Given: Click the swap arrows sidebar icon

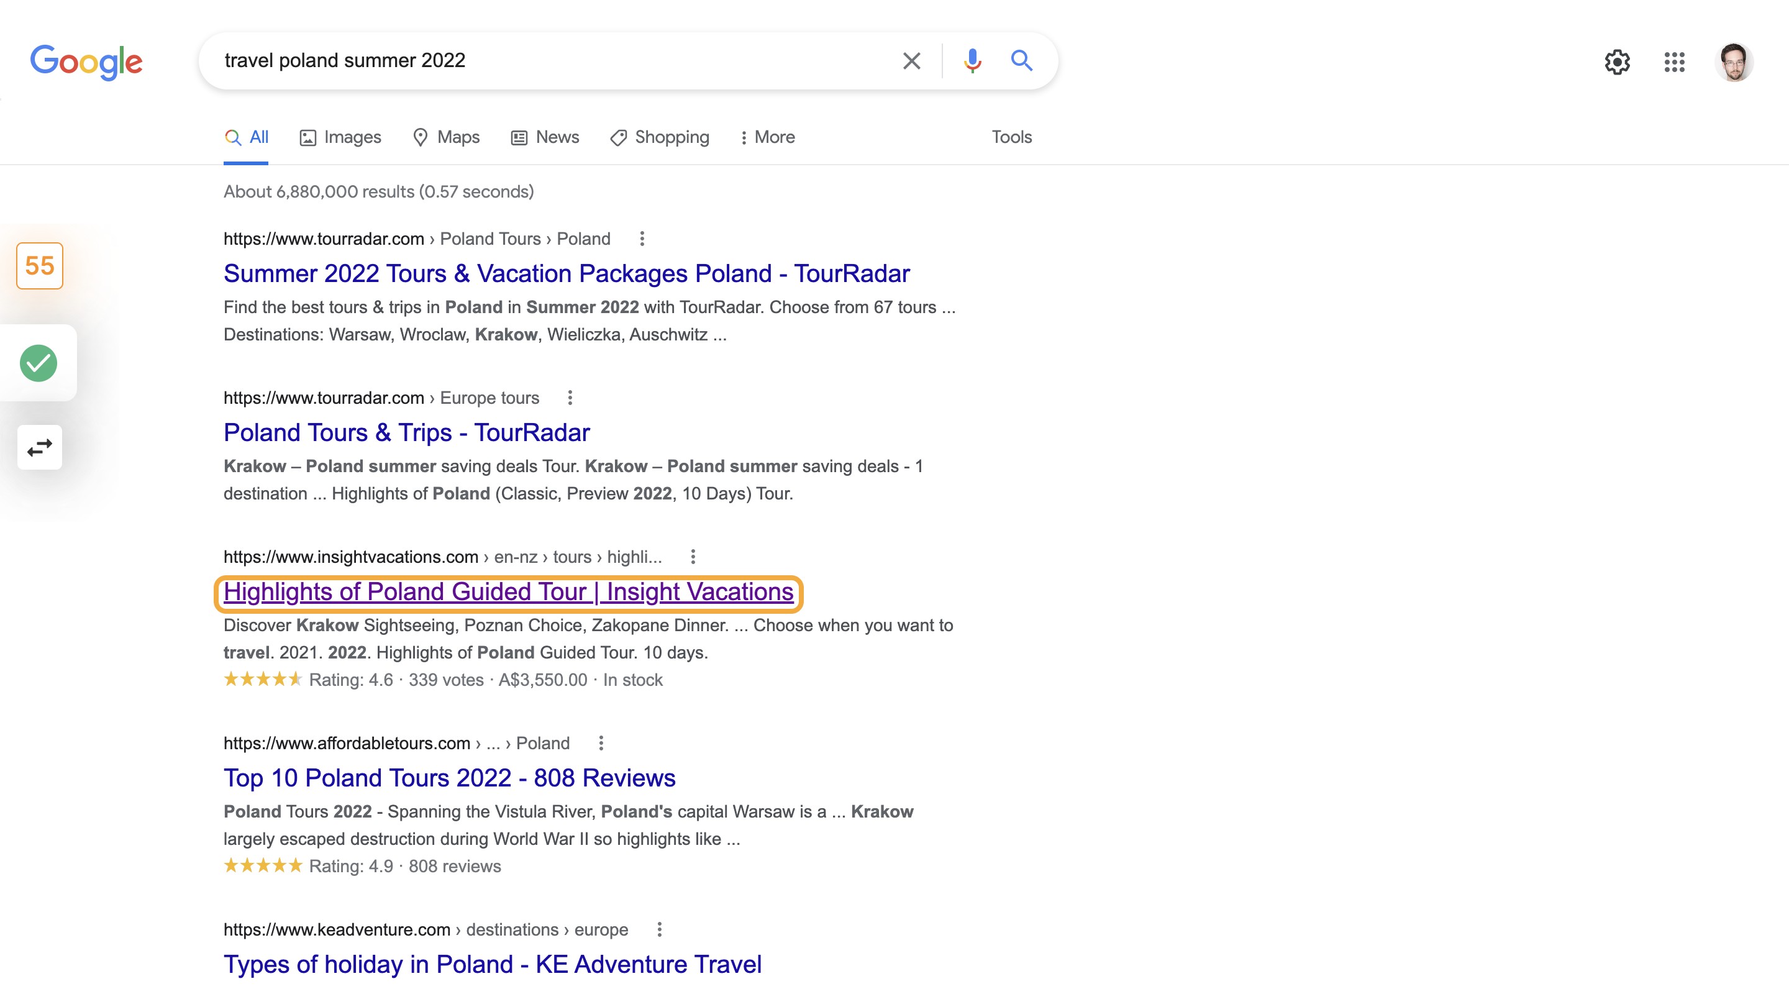Looking at the screenshot, I should coord(40,447).
